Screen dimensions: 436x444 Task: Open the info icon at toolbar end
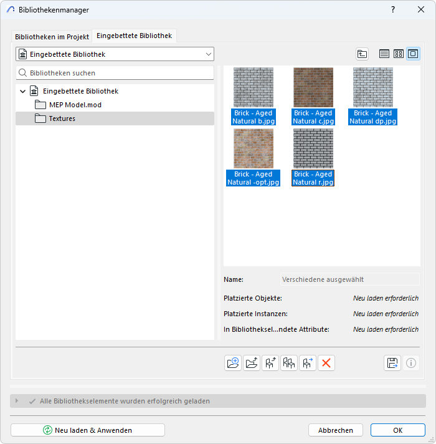[x=411, y=363]
